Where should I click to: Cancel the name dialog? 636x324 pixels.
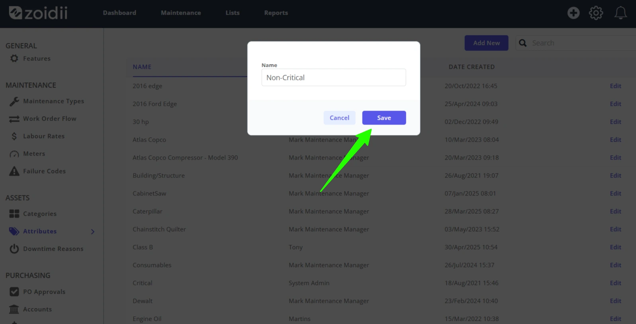(x=339, y=118)
